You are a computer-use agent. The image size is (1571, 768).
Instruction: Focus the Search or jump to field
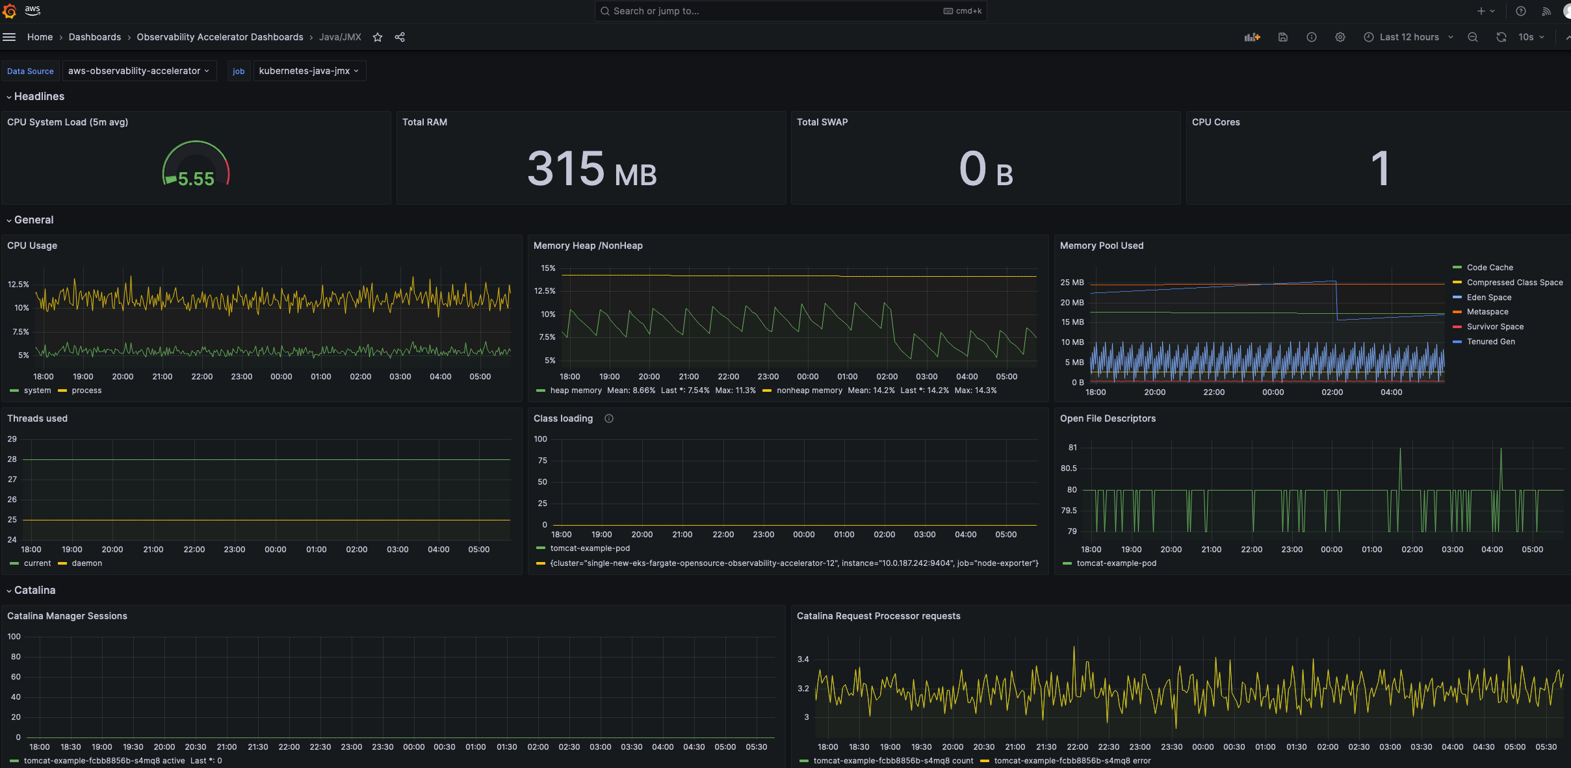pos(790,11)
